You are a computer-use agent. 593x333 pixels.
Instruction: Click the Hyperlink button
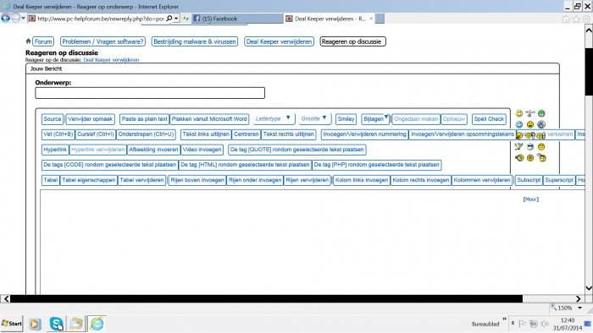[55, 150]
